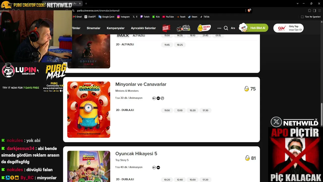This screenshot has height=182, width=323.
Task: Select the 14:35 IMAX showtime
Action: tap(180, 36)
